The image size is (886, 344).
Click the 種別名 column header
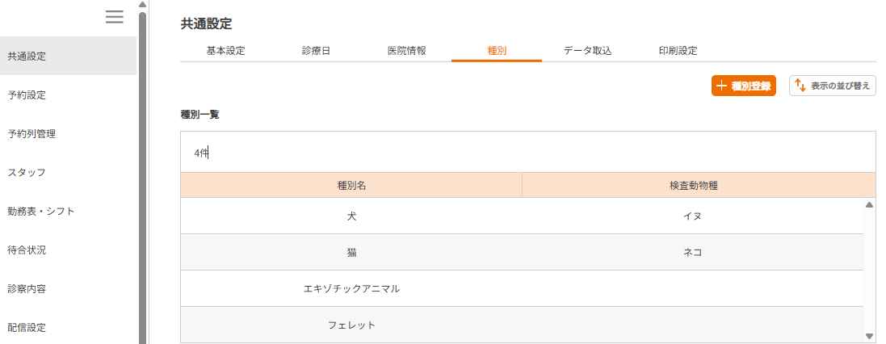pyautogui.click(x=351, y=185)
